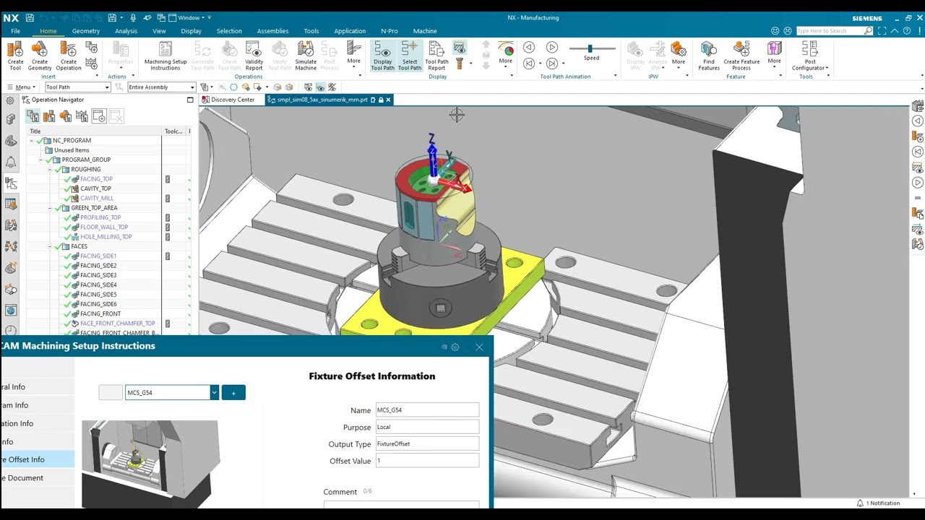The width and height of the screenshot is (925, 520).
Task: Click the Purpose input field
Action: tap(427, 427)
